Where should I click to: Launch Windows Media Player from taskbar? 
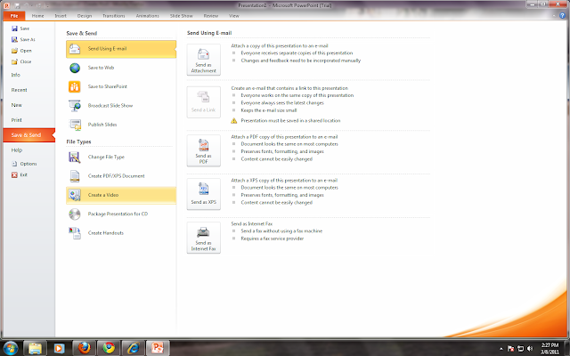pos(60,348)
